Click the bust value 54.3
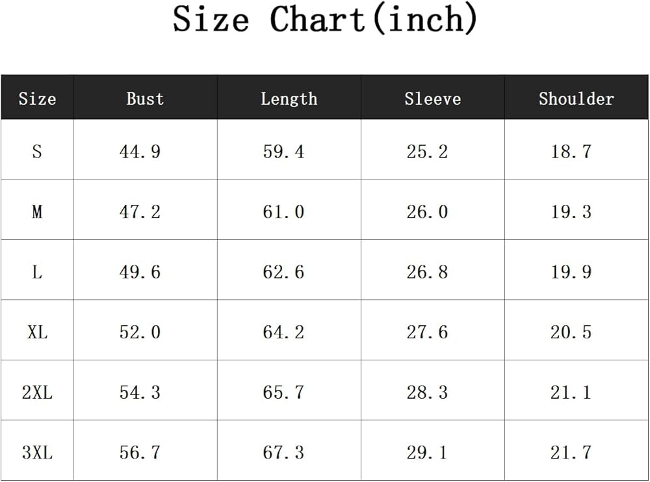The height and width of the screenshot is (482, 650). tap(140, 392)
